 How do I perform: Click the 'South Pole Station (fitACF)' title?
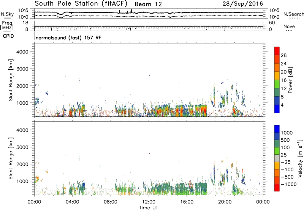81,4
